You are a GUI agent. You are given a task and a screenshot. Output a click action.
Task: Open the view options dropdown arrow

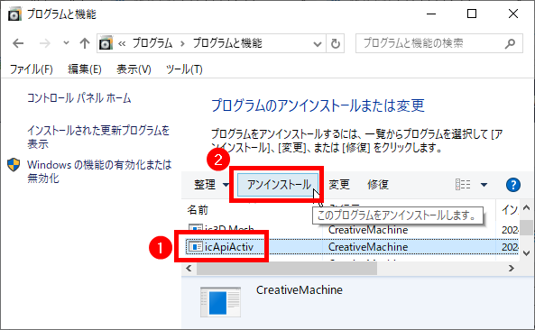pos(484,185)
